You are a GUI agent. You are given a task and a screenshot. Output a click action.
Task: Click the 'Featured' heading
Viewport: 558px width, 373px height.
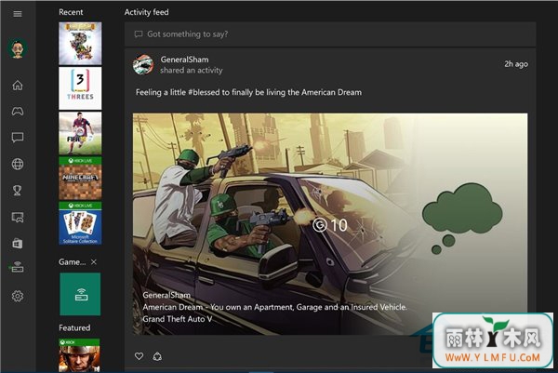[x=74, y=327]
